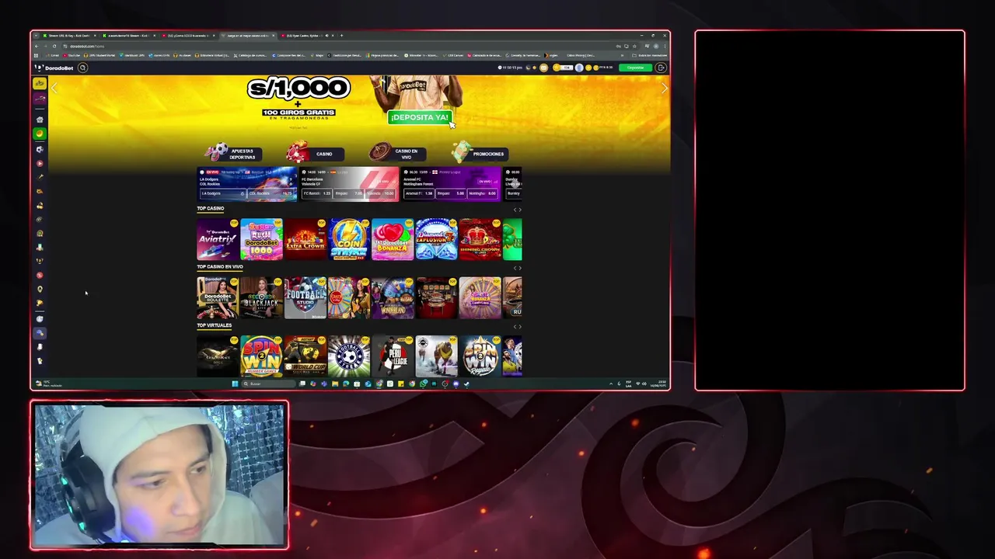This screenshot has height=559, width=995.
Task: Pick Arsenal FC odds 1.58
Action: tap(419, 193)
